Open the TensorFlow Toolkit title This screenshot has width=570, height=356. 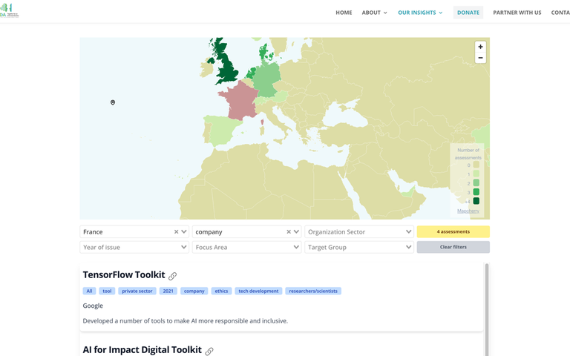click(x=124, y=275)
